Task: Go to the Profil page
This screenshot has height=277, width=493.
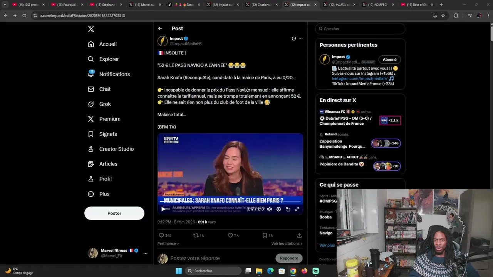Action: [99, 179]
